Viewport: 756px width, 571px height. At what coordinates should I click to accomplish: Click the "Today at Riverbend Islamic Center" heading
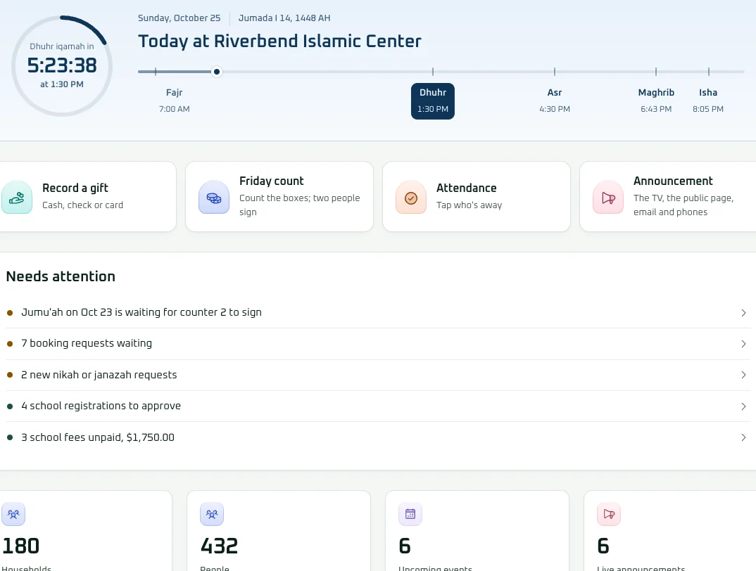(x=279, y=41)
